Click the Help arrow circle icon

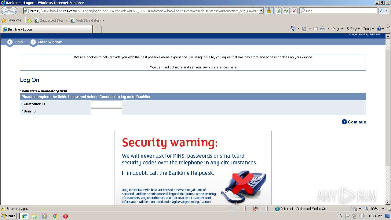tap(10, 42)
